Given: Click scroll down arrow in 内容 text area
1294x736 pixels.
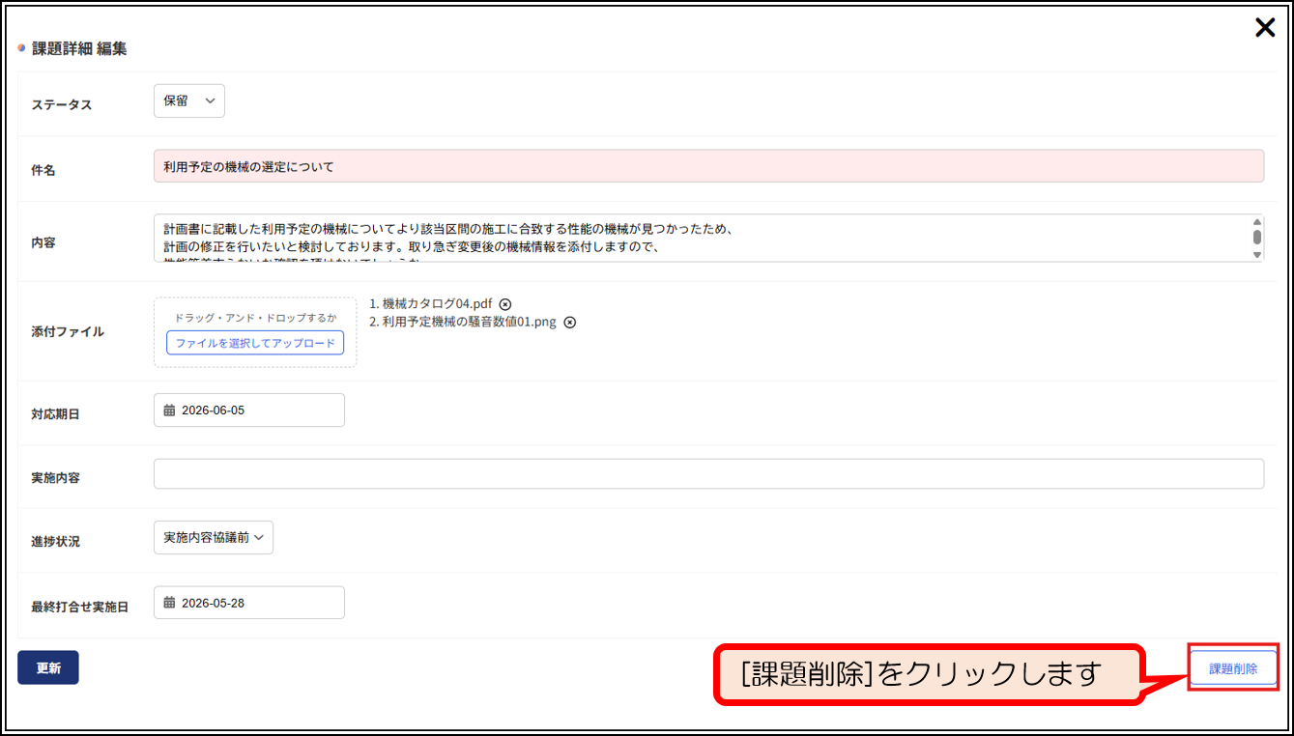Looking at the screenshot, I should point(1257,255).
